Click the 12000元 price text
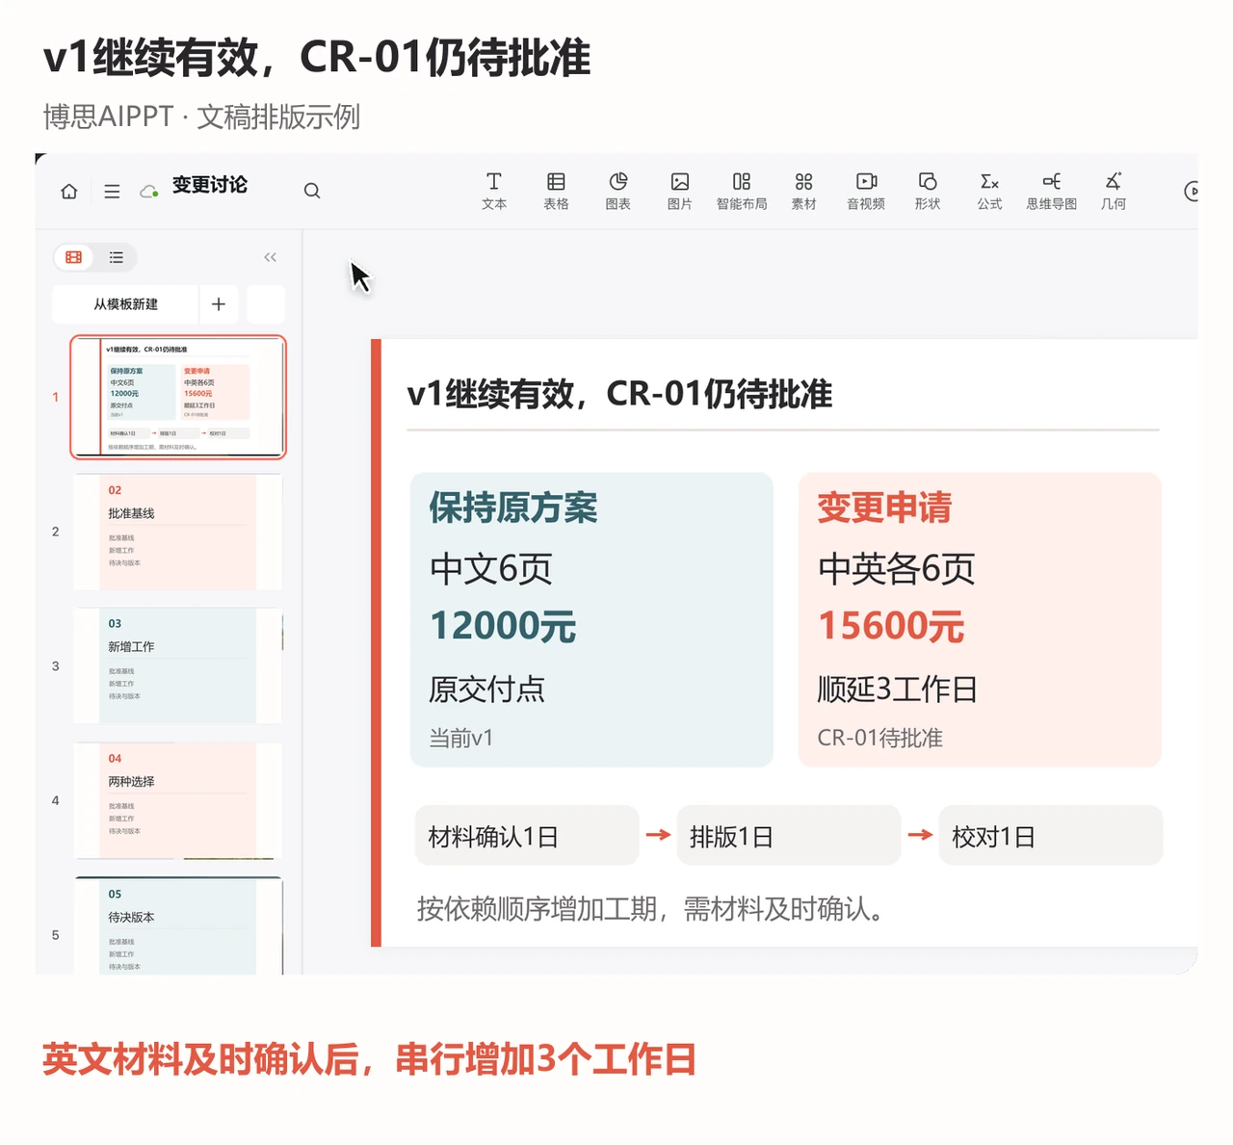Image resolution: width=1233 pixels, height=1145 pixels. (x=503, y=627)
